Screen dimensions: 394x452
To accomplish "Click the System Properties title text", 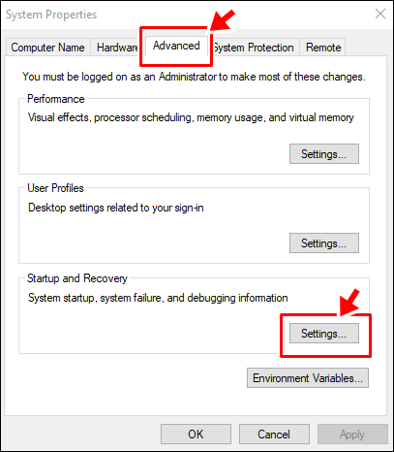I will [x=51, y=15].
